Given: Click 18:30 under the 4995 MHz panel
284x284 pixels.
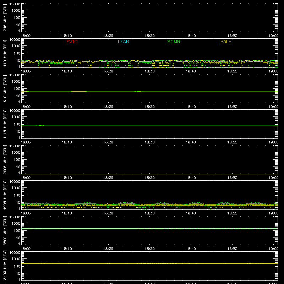Looking at the screenshot, I should click(149, 213).
